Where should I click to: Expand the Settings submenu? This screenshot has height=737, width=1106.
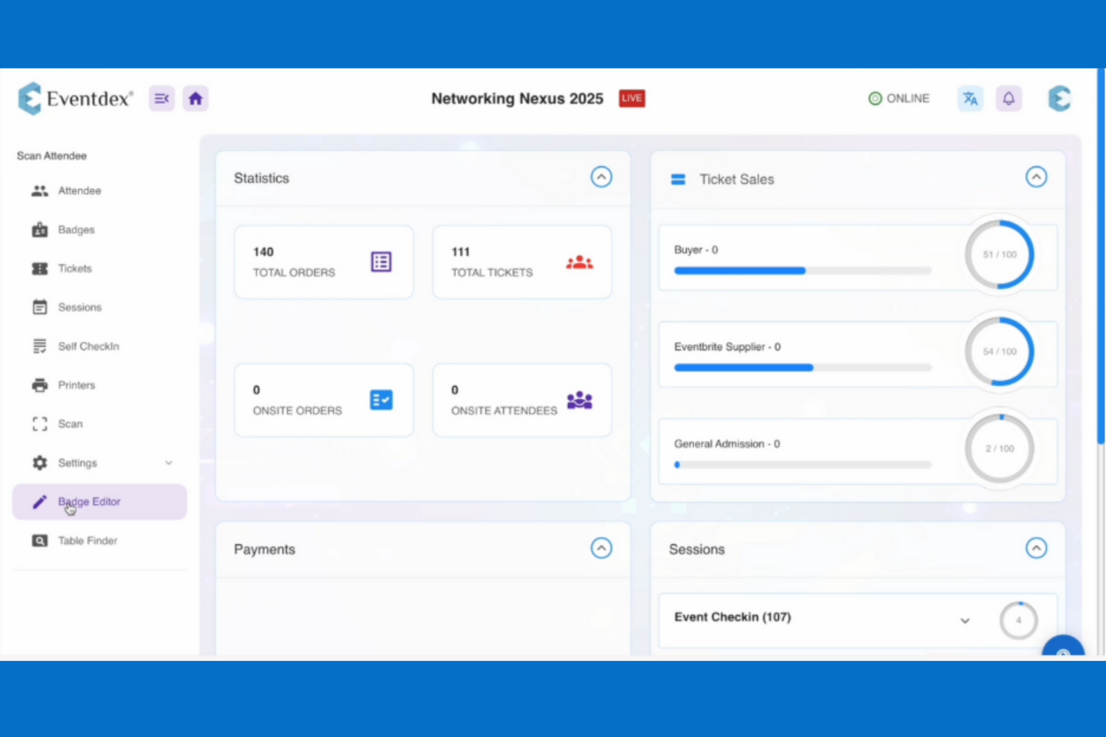167,462
